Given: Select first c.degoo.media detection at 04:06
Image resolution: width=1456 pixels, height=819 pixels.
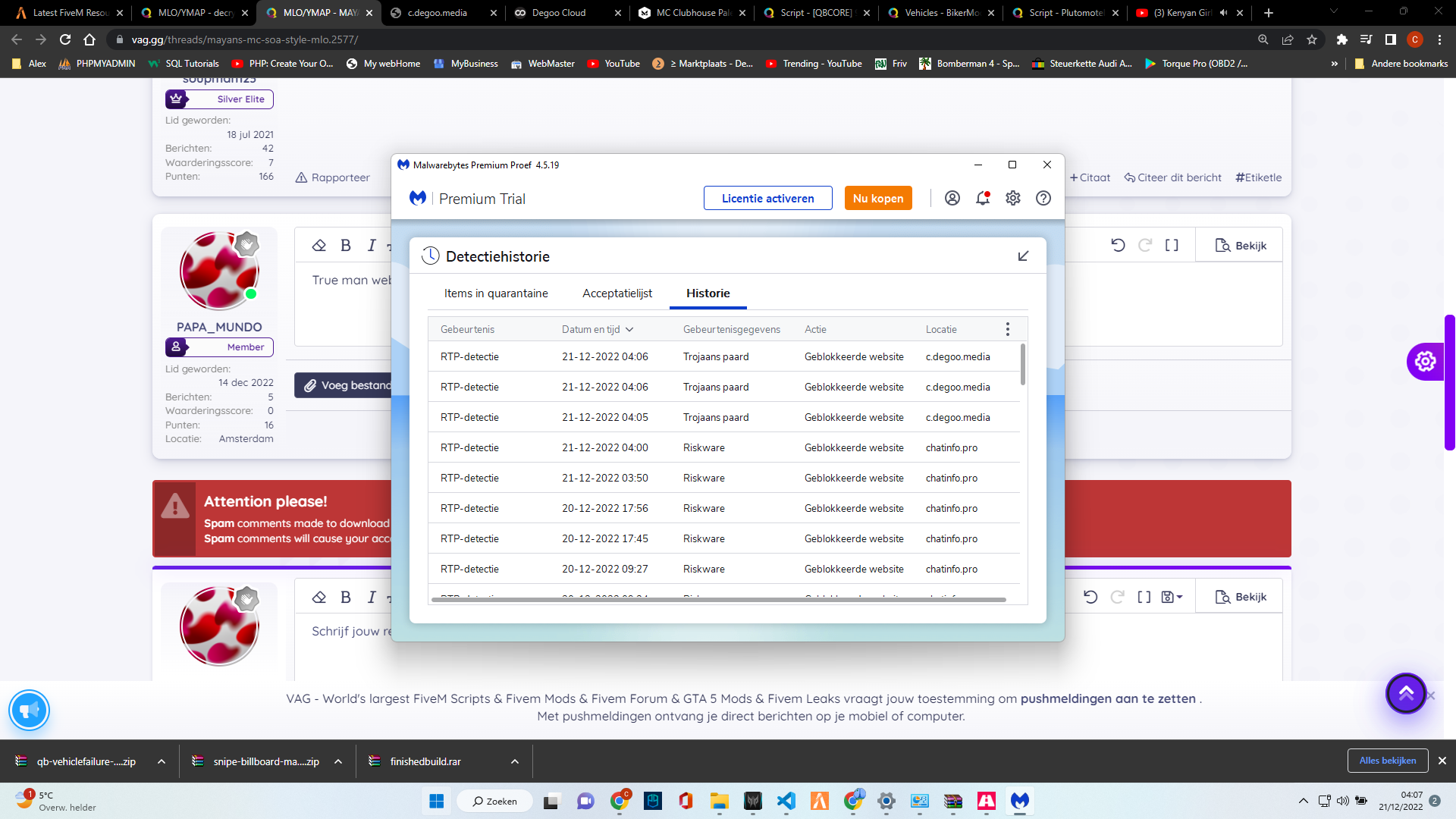Looking at the screenshot, I should [723, 356].
